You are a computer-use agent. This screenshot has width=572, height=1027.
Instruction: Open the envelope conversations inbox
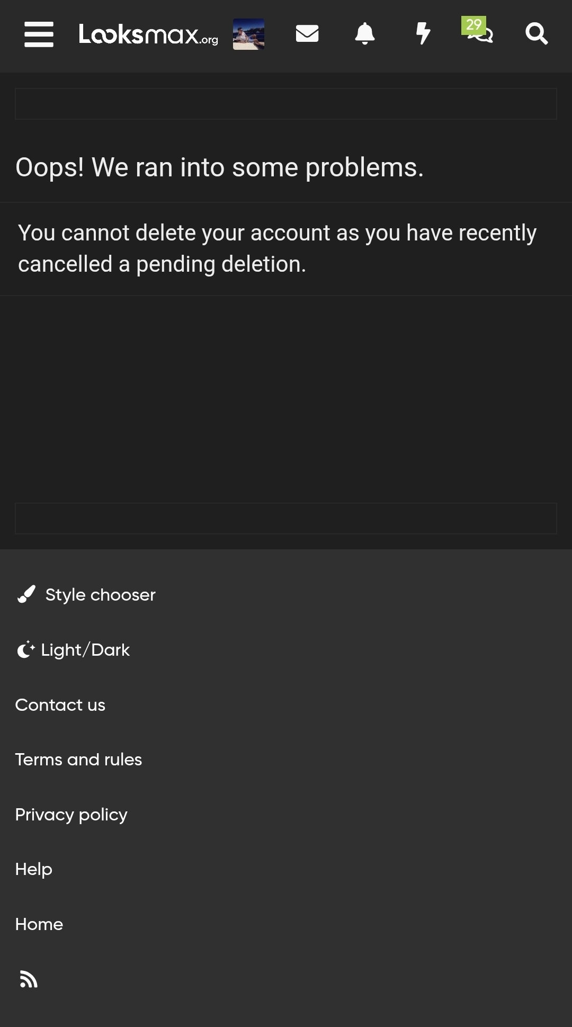pos(307,34)
